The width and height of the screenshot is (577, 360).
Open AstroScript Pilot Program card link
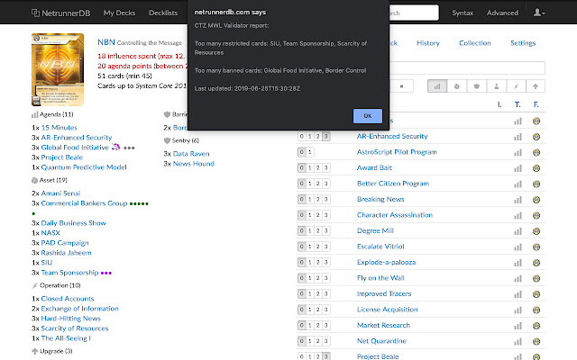(397, 152)
